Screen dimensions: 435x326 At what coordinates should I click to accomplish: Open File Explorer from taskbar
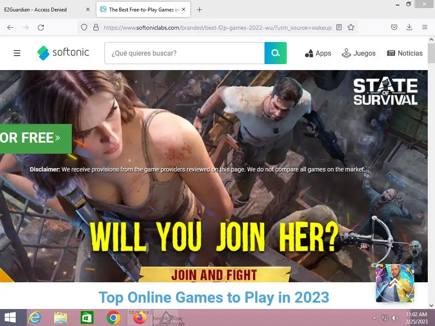[x=61, y=318]
